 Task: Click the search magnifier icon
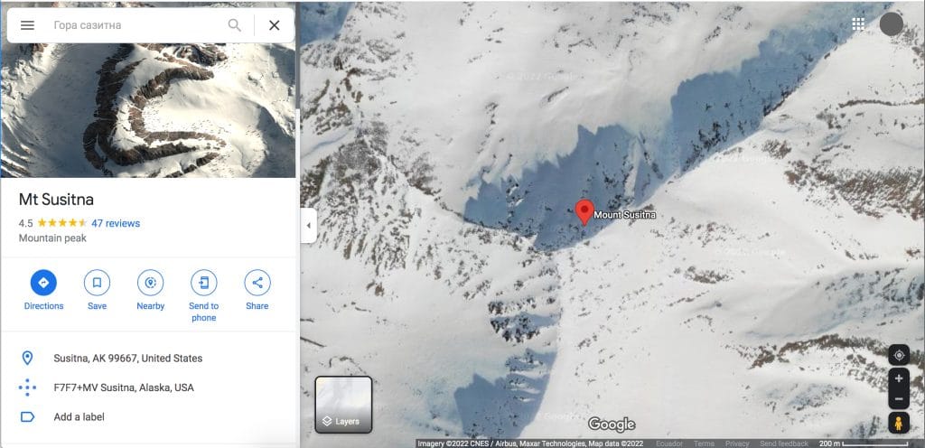pos(234,25)
